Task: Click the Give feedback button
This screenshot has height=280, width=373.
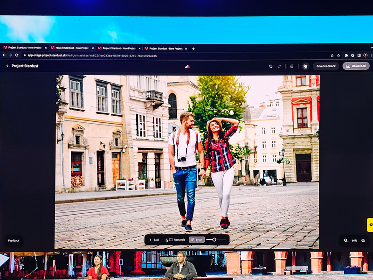Action: (x=326, y=66)
